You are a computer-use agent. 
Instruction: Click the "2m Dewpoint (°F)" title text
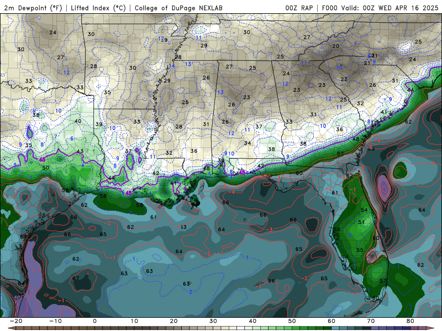[x=33, y=8]
